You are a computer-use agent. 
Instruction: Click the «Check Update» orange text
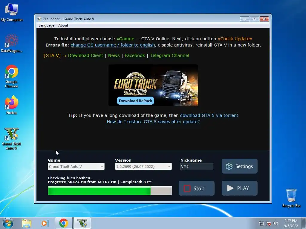click(235, 39)
